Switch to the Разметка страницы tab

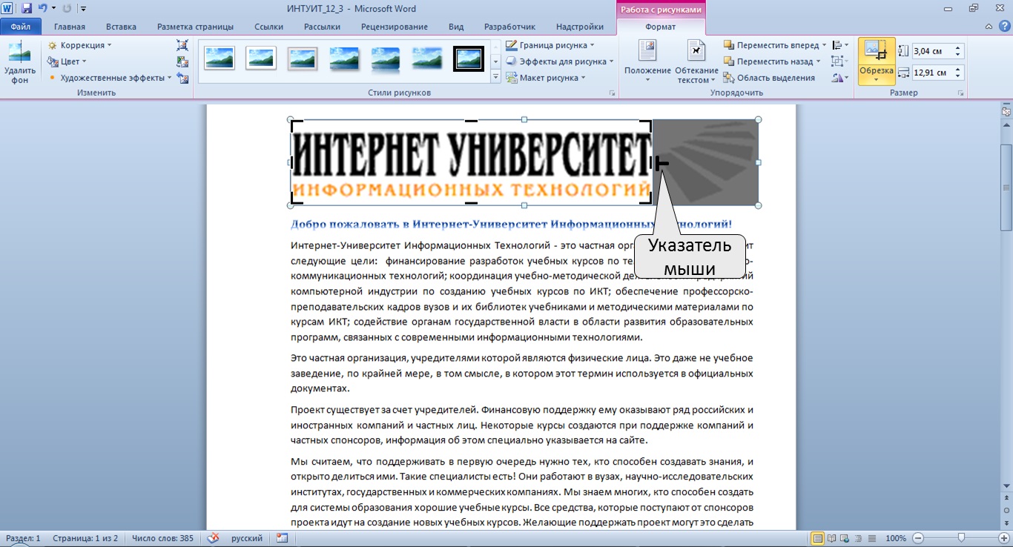click(195, 27)
